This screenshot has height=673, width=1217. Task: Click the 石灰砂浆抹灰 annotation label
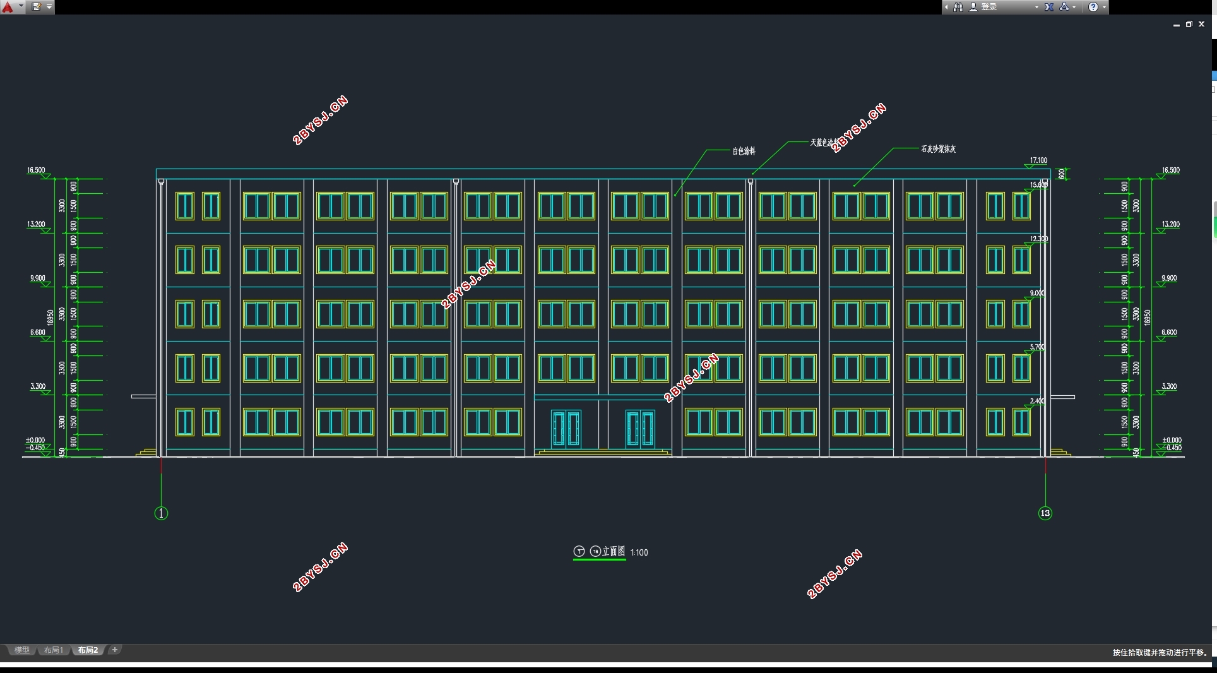point(938,149)
